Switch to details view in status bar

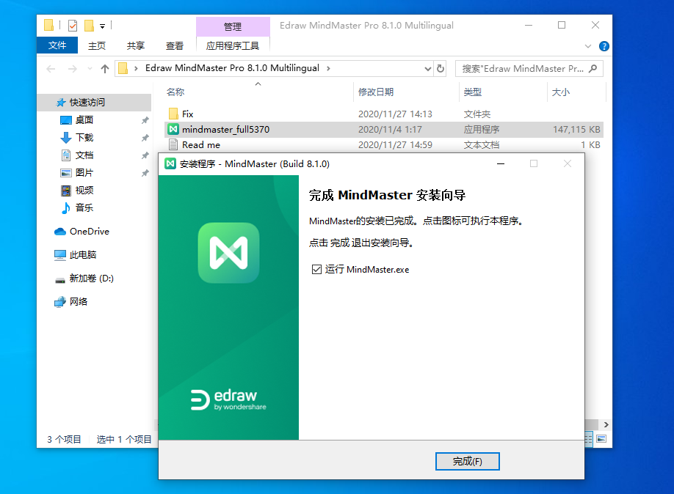[x=587, y=438]
